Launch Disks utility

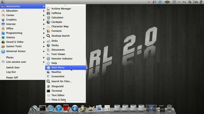65,41
